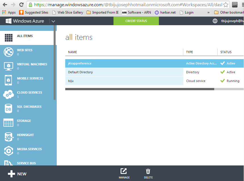Open Service Bus icon
The width and height of the screenshot is (244, 181).
9,163
